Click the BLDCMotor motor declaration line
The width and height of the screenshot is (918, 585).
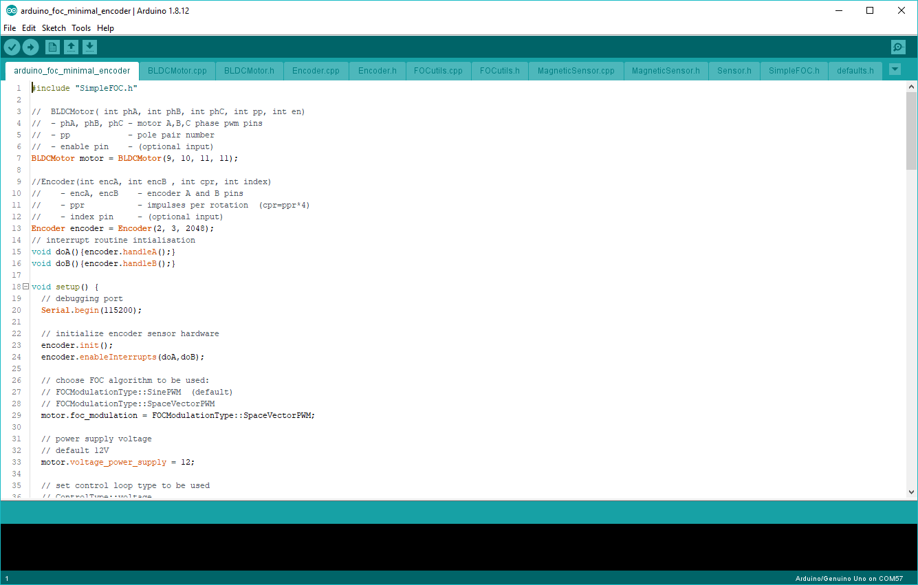coord(135,158)
